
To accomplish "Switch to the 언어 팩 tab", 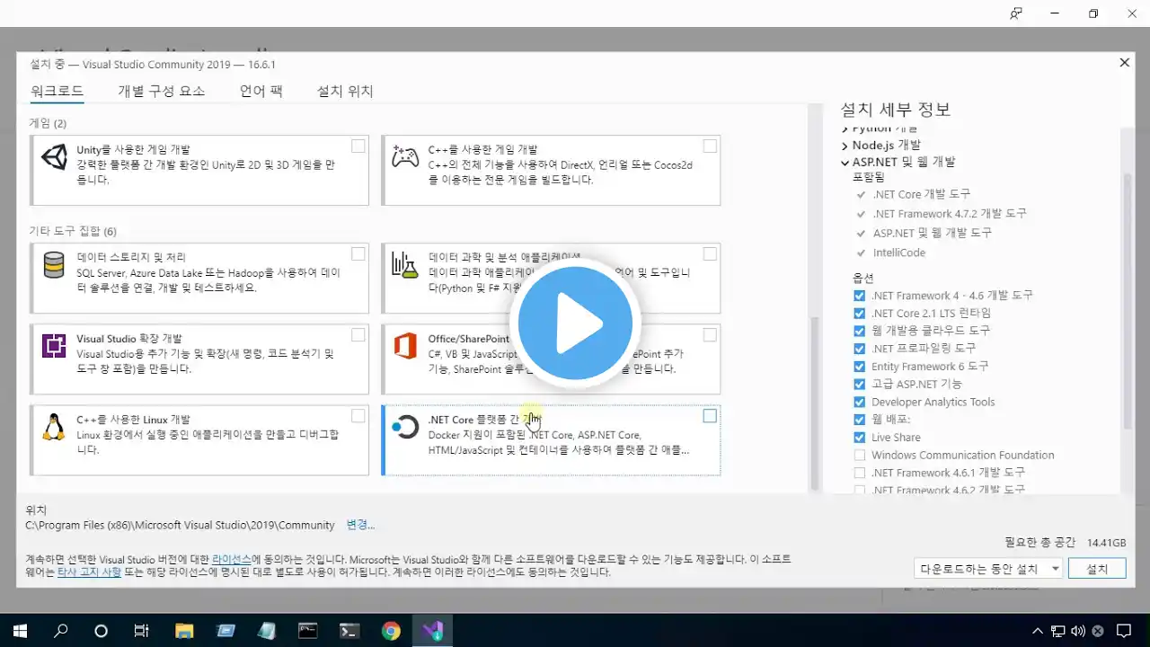I will [x=261, y=91].
